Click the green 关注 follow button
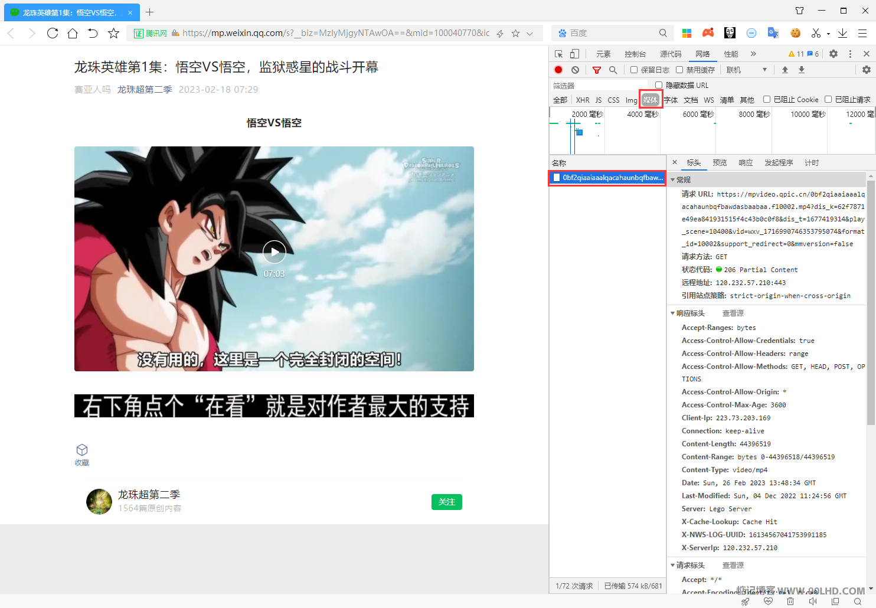The image size is (876, 608). point(447,502)
